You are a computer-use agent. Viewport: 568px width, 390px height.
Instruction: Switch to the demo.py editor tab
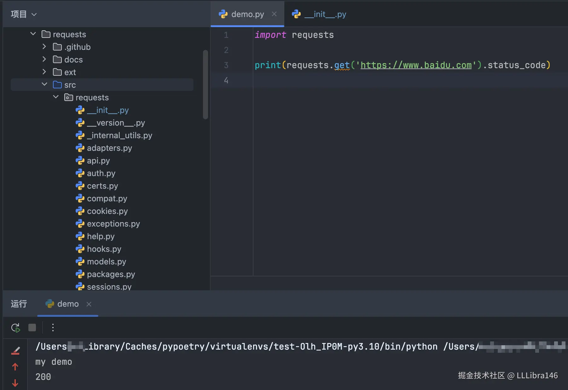[247, 14]
